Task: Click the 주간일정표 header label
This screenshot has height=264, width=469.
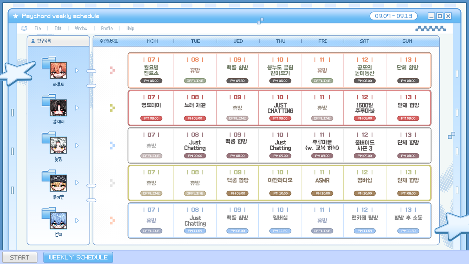Action: click(109, 41)
